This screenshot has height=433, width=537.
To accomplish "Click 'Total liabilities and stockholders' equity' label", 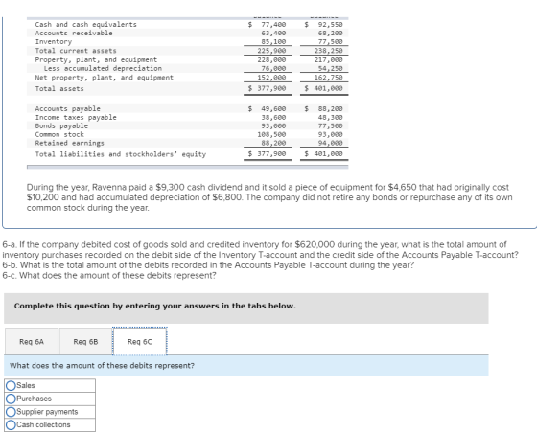I will click(121, 154).
